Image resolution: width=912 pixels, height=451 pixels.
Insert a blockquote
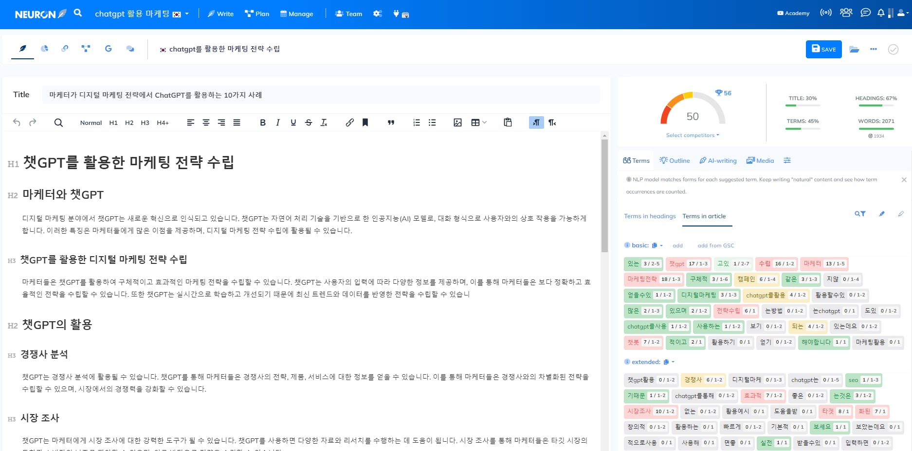pyautogui.click(x=391, y=122)
